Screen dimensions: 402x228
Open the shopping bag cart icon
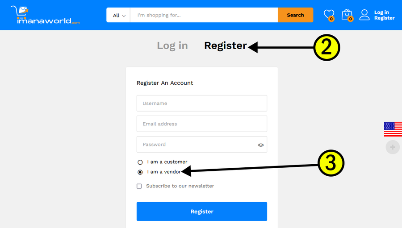[347, 15]
